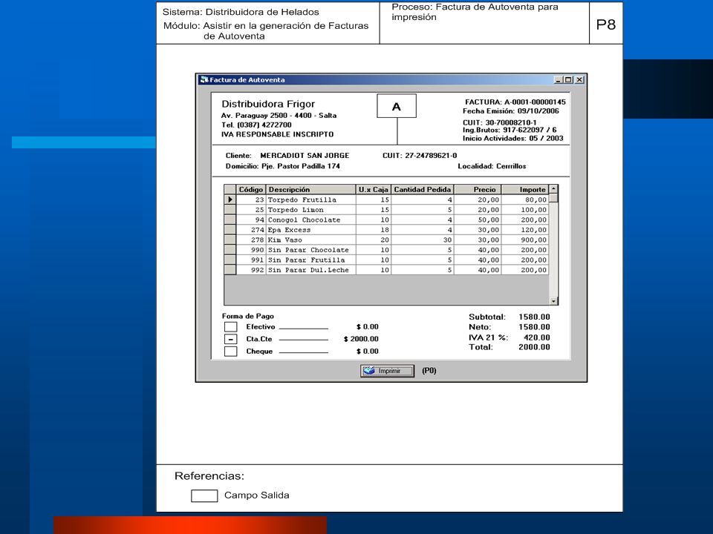Viewport: 713px width, 534px height.
Task: Click the invoice number A-0001-00000145
Action: coord(535,102)
